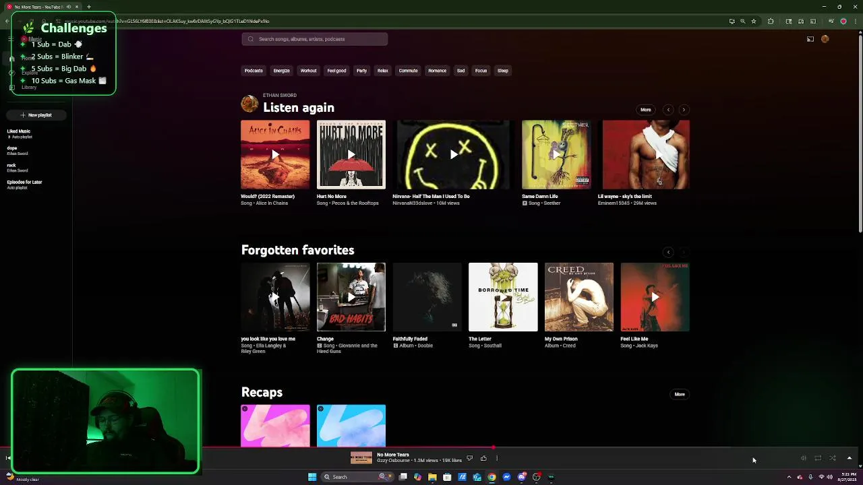Play Feel Like Me by Jack Kays

point(655,297)
